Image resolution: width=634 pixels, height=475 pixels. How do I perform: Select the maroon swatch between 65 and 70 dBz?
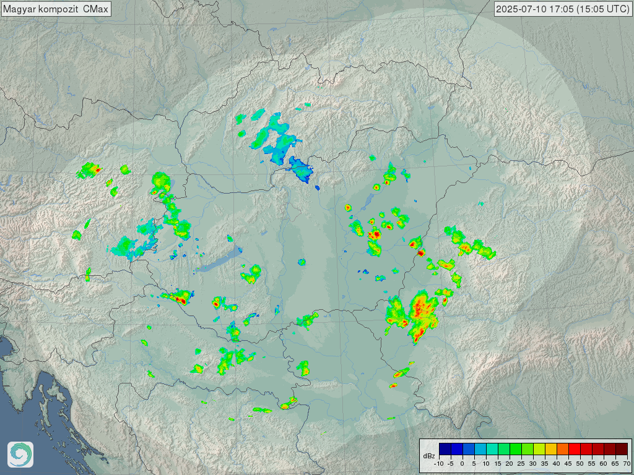622,449
